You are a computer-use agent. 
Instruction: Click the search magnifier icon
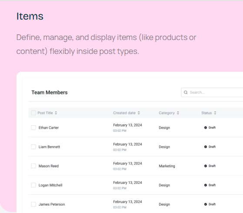(186, 93)
